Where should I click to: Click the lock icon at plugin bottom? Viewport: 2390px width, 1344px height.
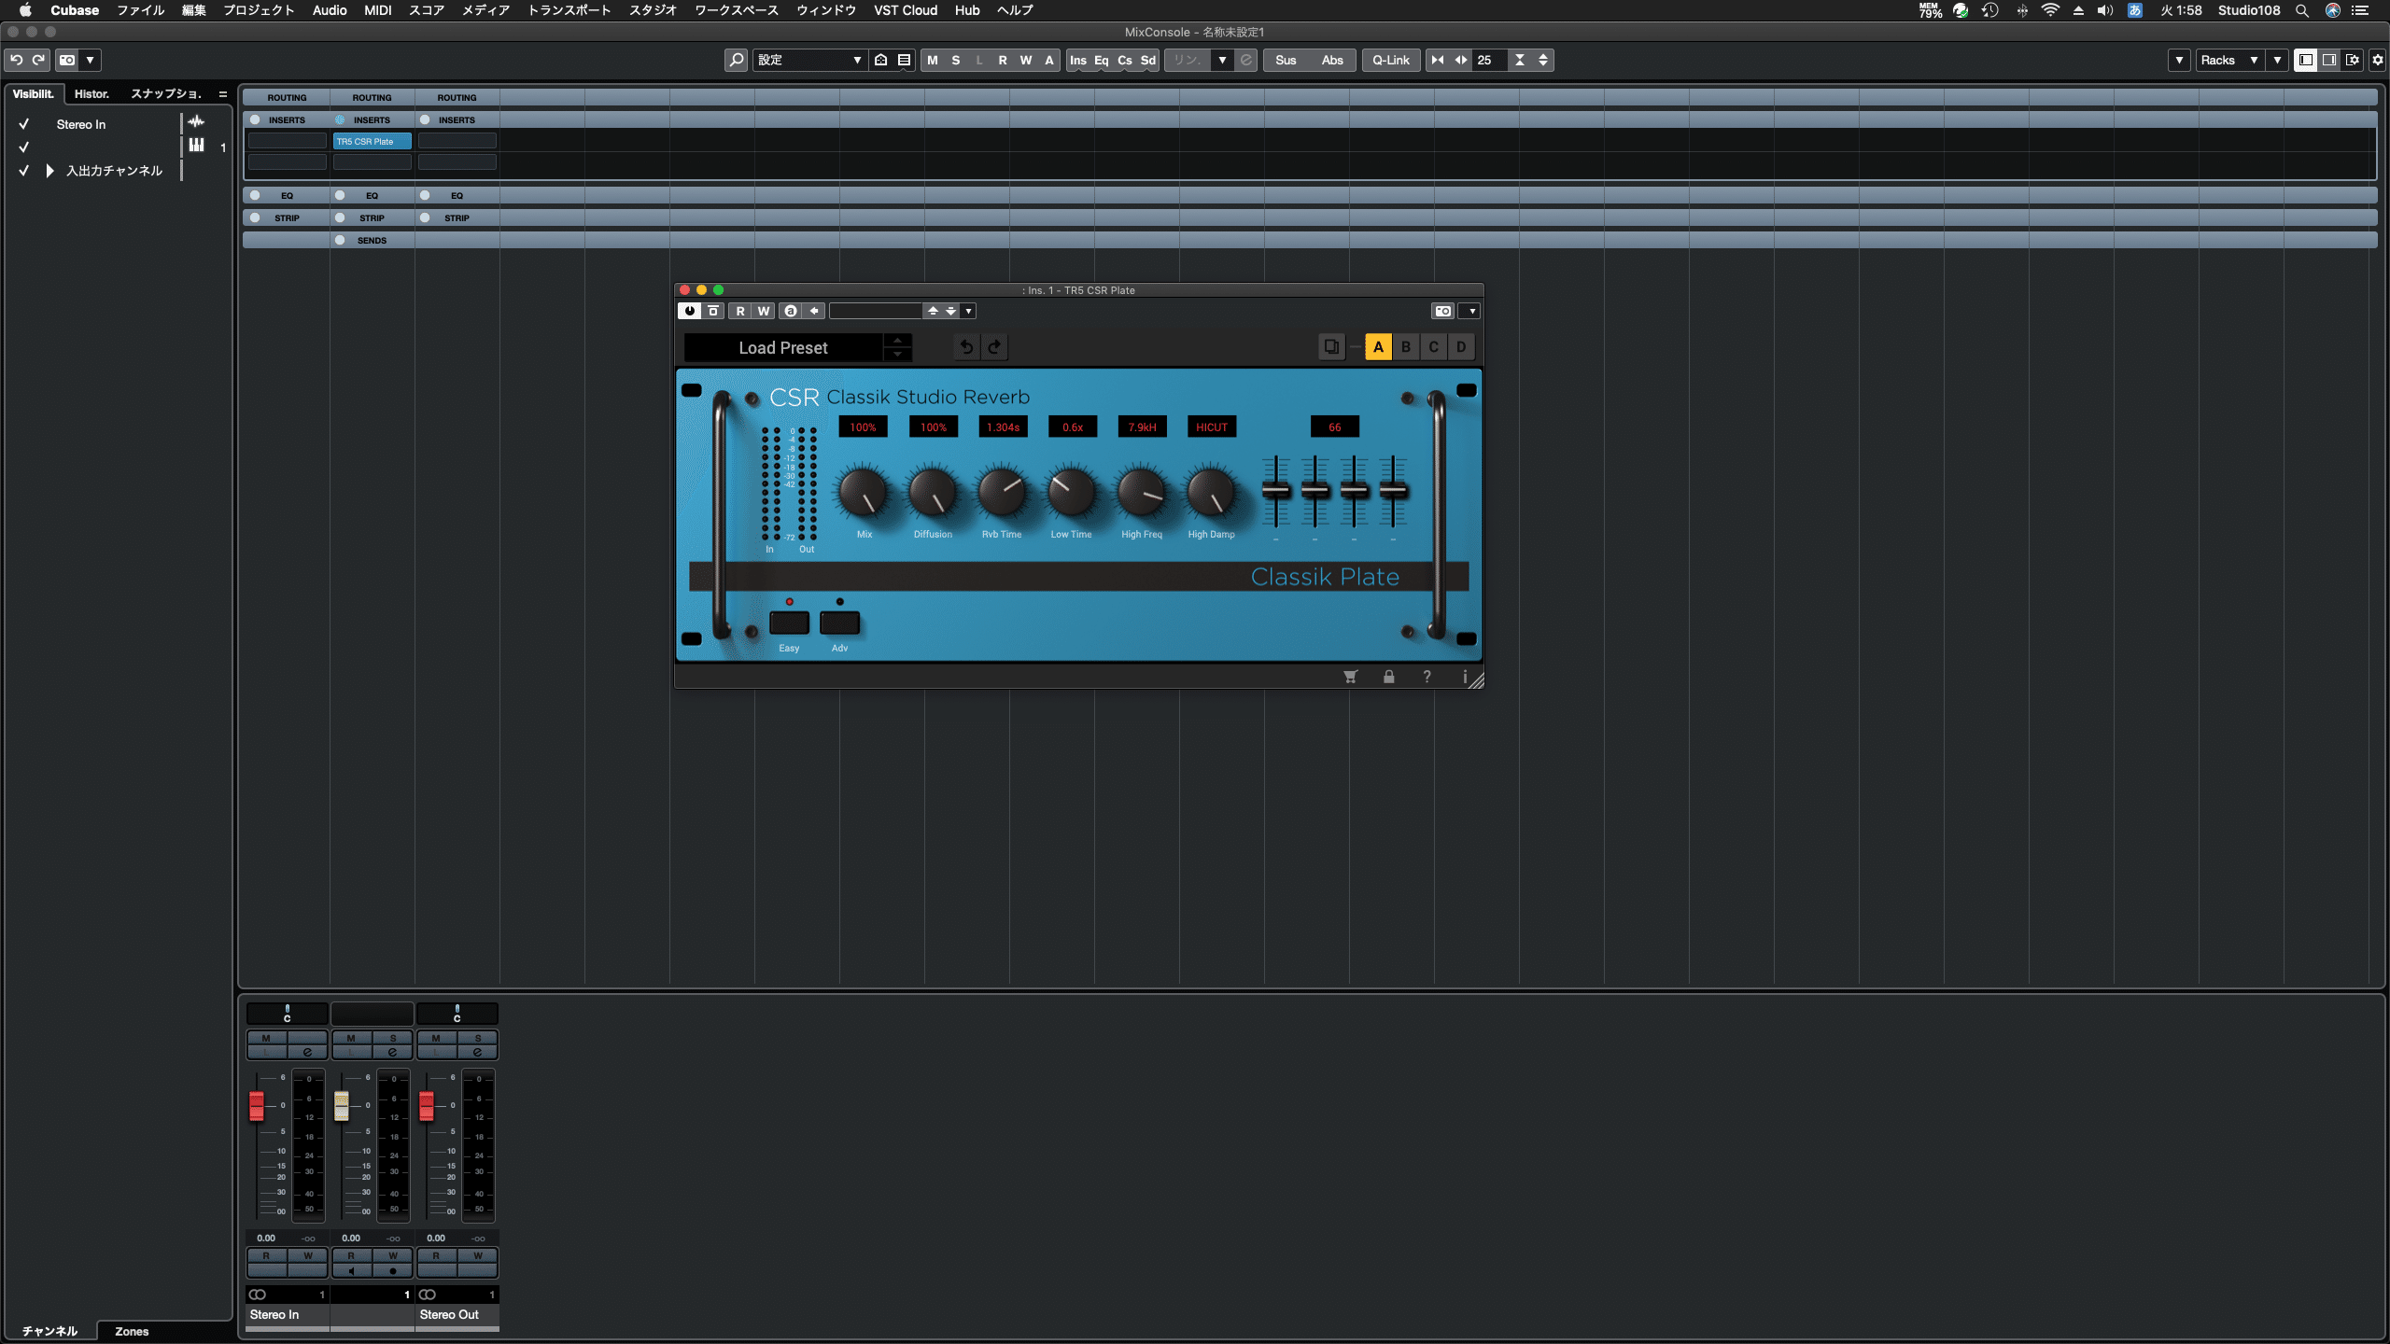click(x=1389, y=676)
